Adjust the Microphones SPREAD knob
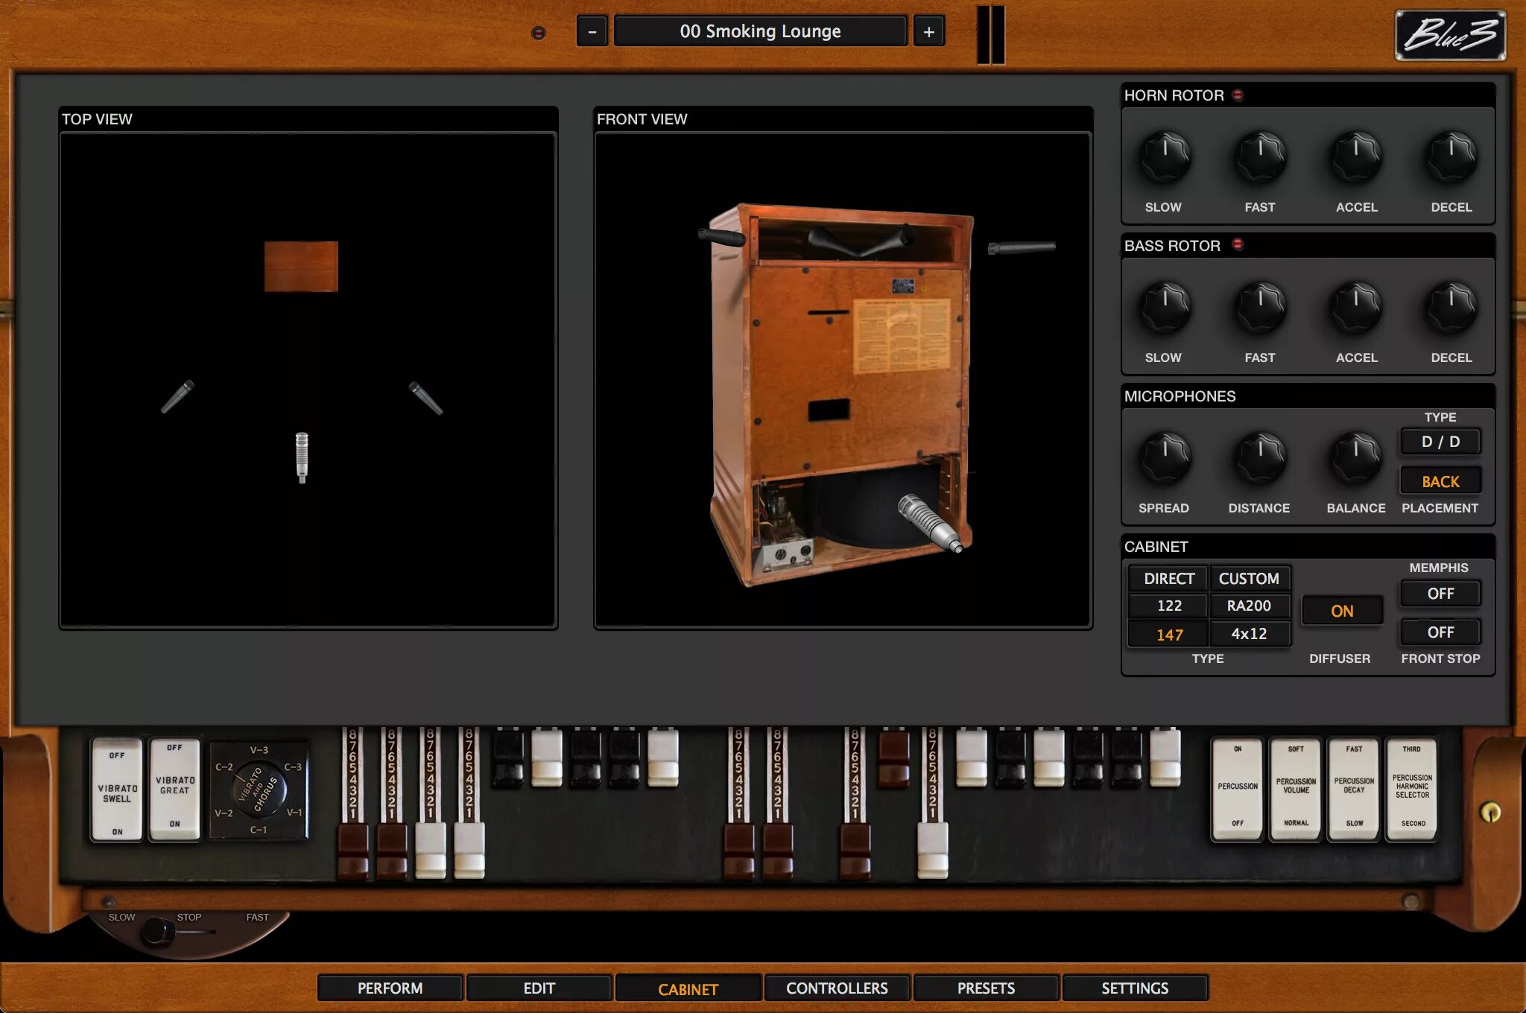This screenshot has width=1526, height=1013. [1163, 457]
